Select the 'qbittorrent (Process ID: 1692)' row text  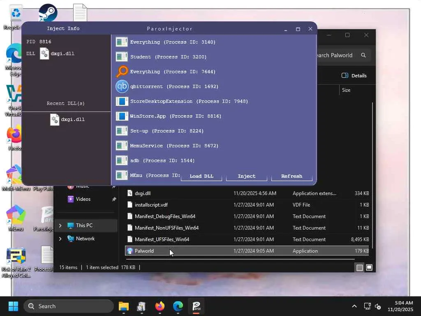click(x=174, y=86)
